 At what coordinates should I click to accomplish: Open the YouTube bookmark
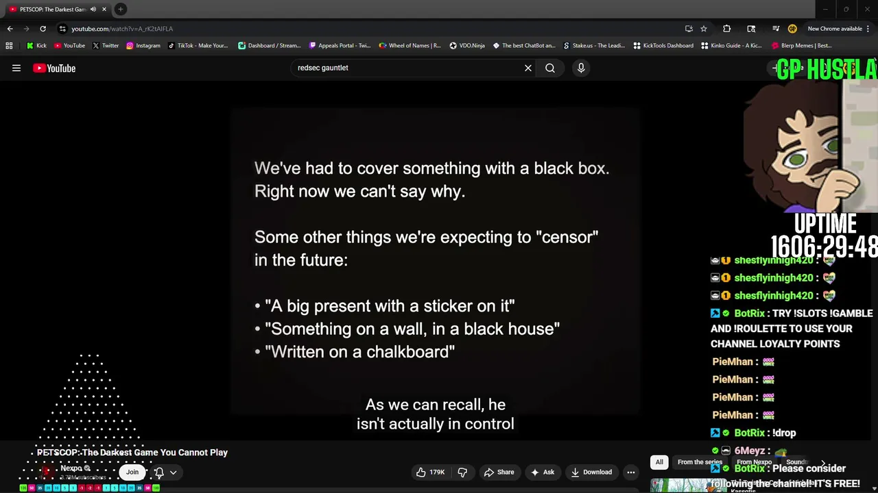pos(69,46)
